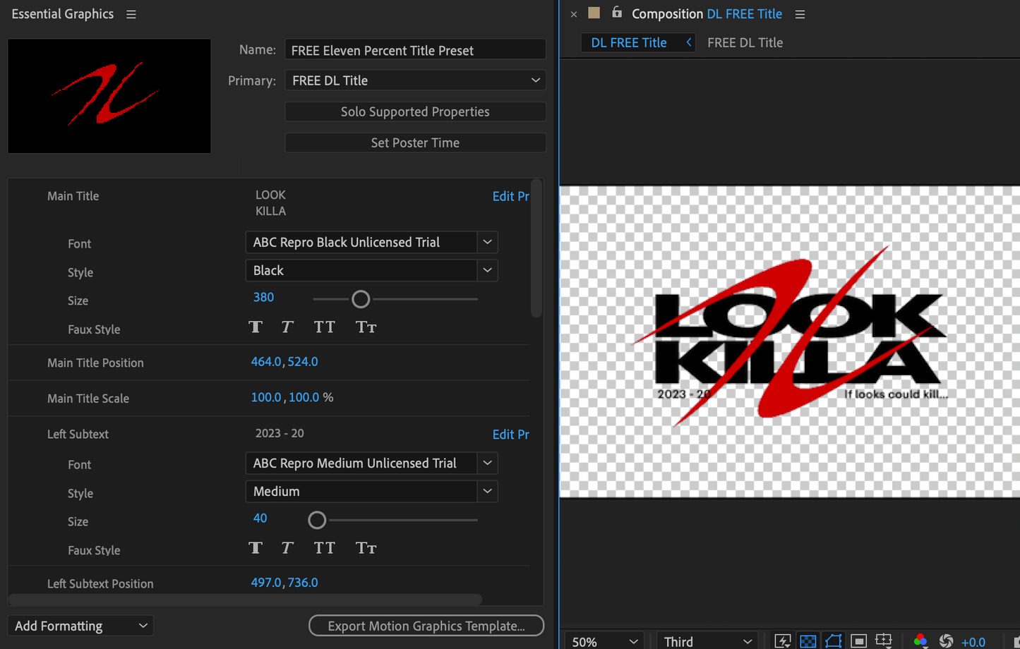
Task: Expand the Main Title font dropdown
Action: [x=487, y=242]
